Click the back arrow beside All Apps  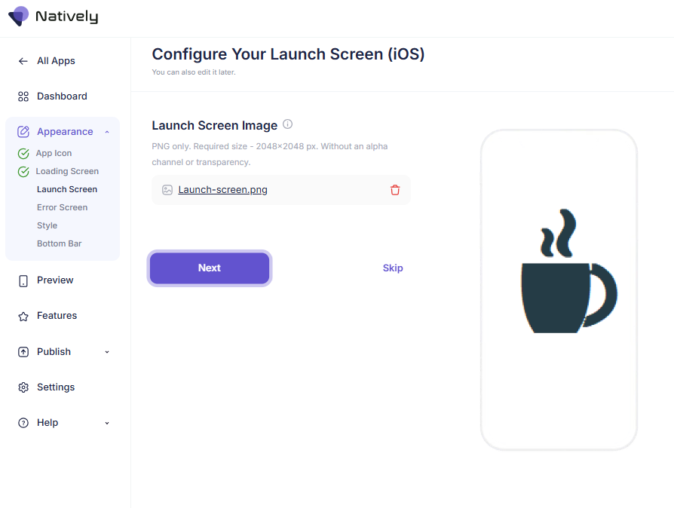[x=23, y=61]
